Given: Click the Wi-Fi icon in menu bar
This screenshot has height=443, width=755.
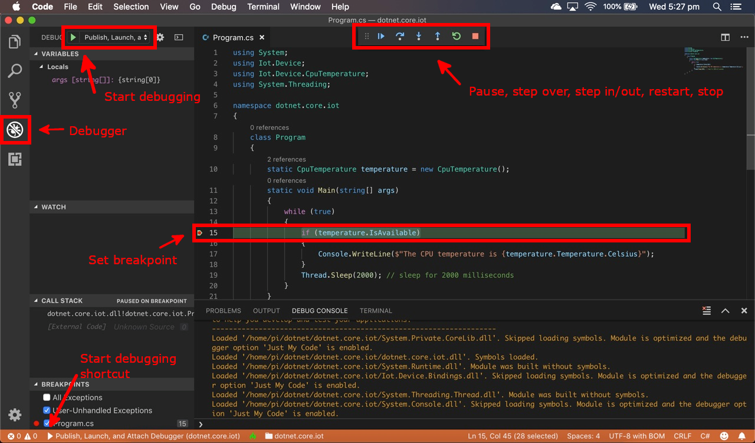Looking at the screenshot, I should (590, 6).
